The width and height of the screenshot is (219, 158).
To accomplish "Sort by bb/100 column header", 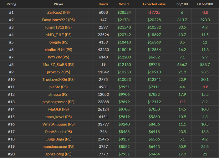I will (182, 5).
